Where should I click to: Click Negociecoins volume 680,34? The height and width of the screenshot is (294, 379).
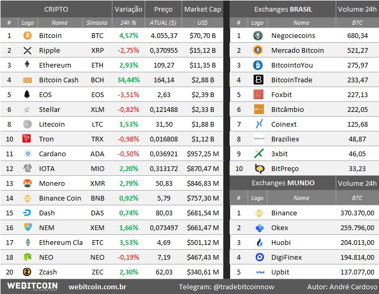(x=357, y=35)
